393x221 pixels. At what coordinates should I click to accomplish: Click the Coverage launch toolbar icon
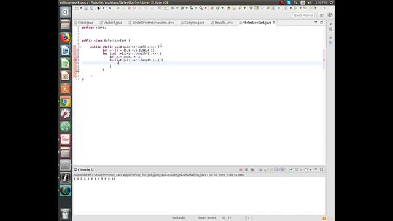point(192,8)
